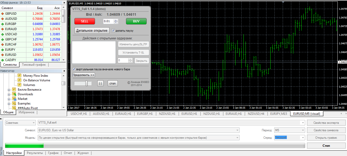Screen dimensions: 347x156
Task: Click the lot size 0.01 input field
Action: [109, 21]
